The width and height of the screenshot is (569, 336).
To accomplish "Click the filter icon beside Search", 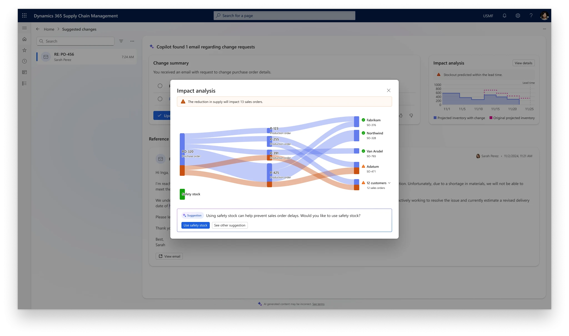I will click(121, 41).
